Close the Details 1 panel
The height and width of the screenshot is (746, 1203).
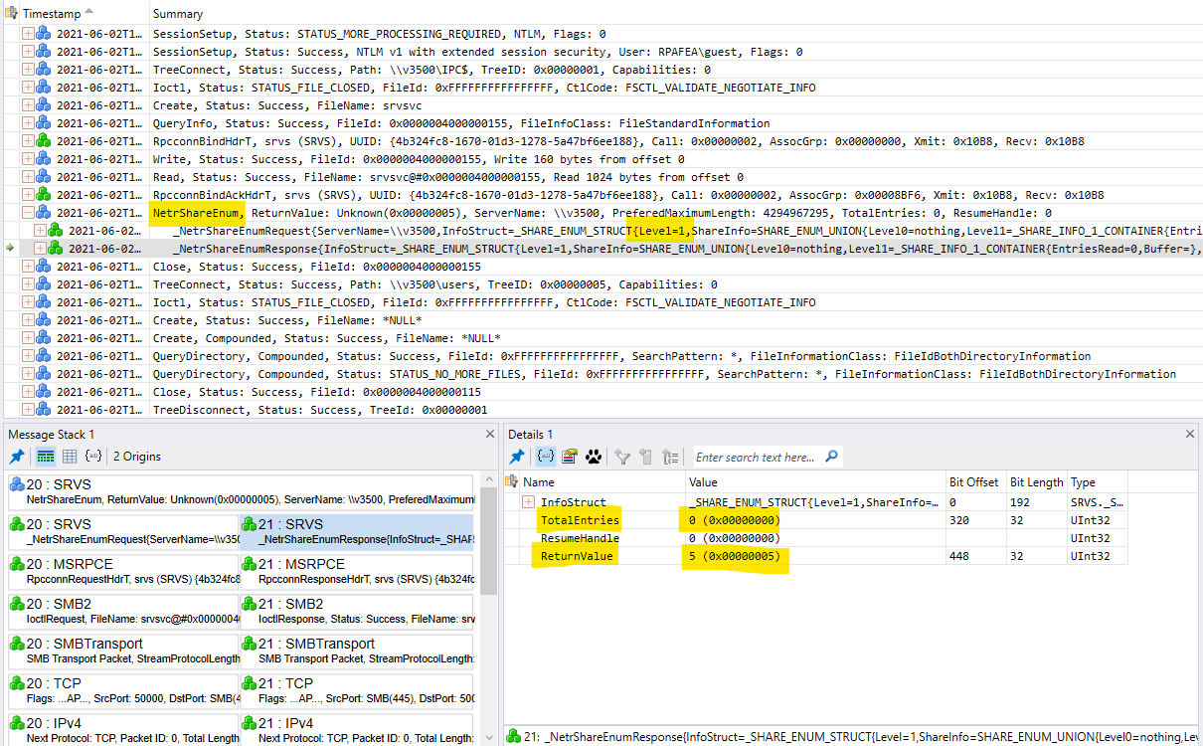coord(1190,434)
